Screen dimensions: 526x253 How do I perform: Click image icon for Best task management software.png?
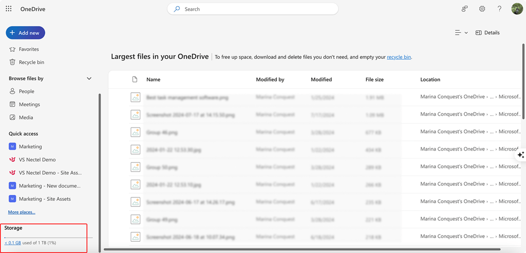(x=136, y=97)
